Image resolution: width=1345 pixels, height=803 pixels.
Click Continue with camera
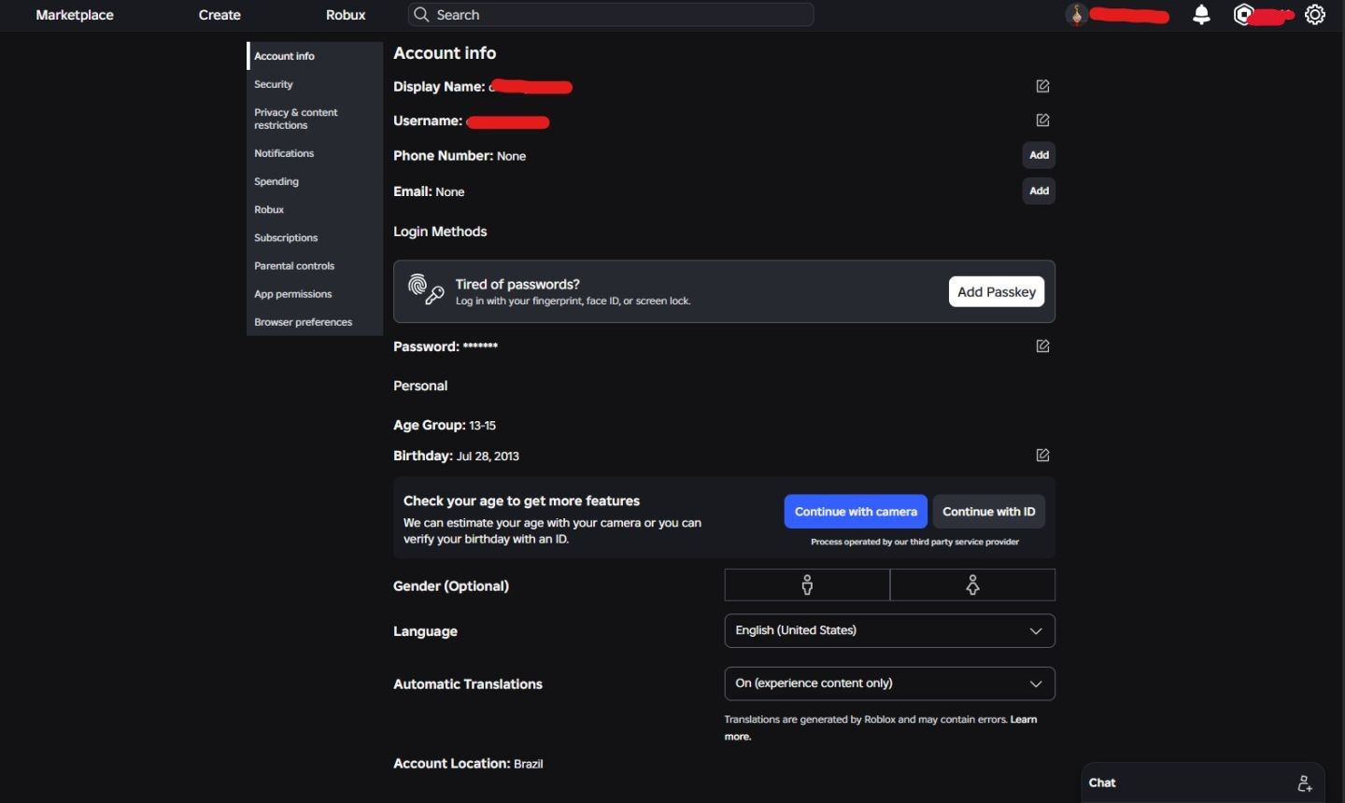tap(856, 512)
